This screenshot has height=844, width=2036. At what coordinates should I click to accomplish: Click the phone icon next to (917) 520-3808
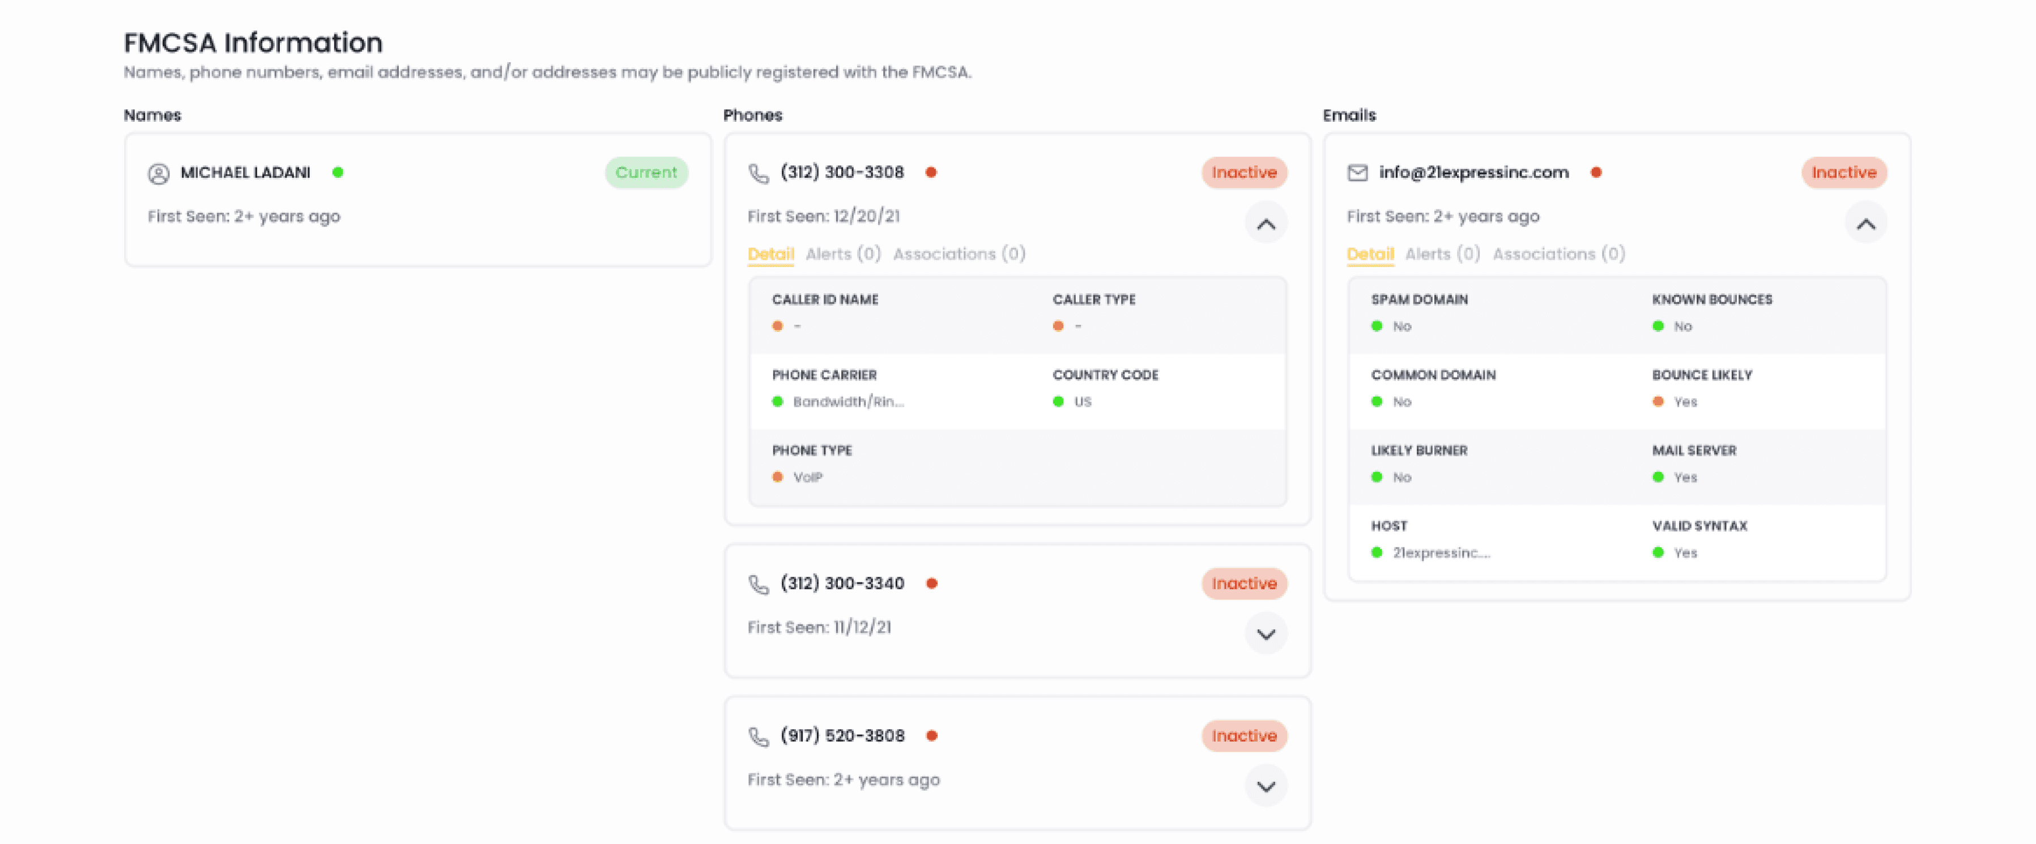[758, 736]
